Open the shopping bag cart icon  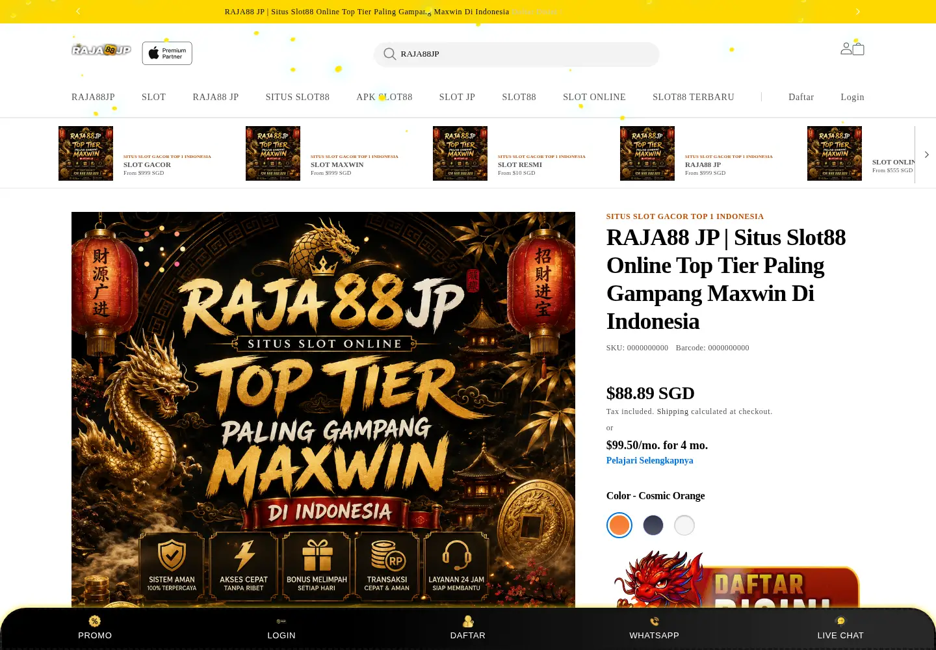[858, 49]
